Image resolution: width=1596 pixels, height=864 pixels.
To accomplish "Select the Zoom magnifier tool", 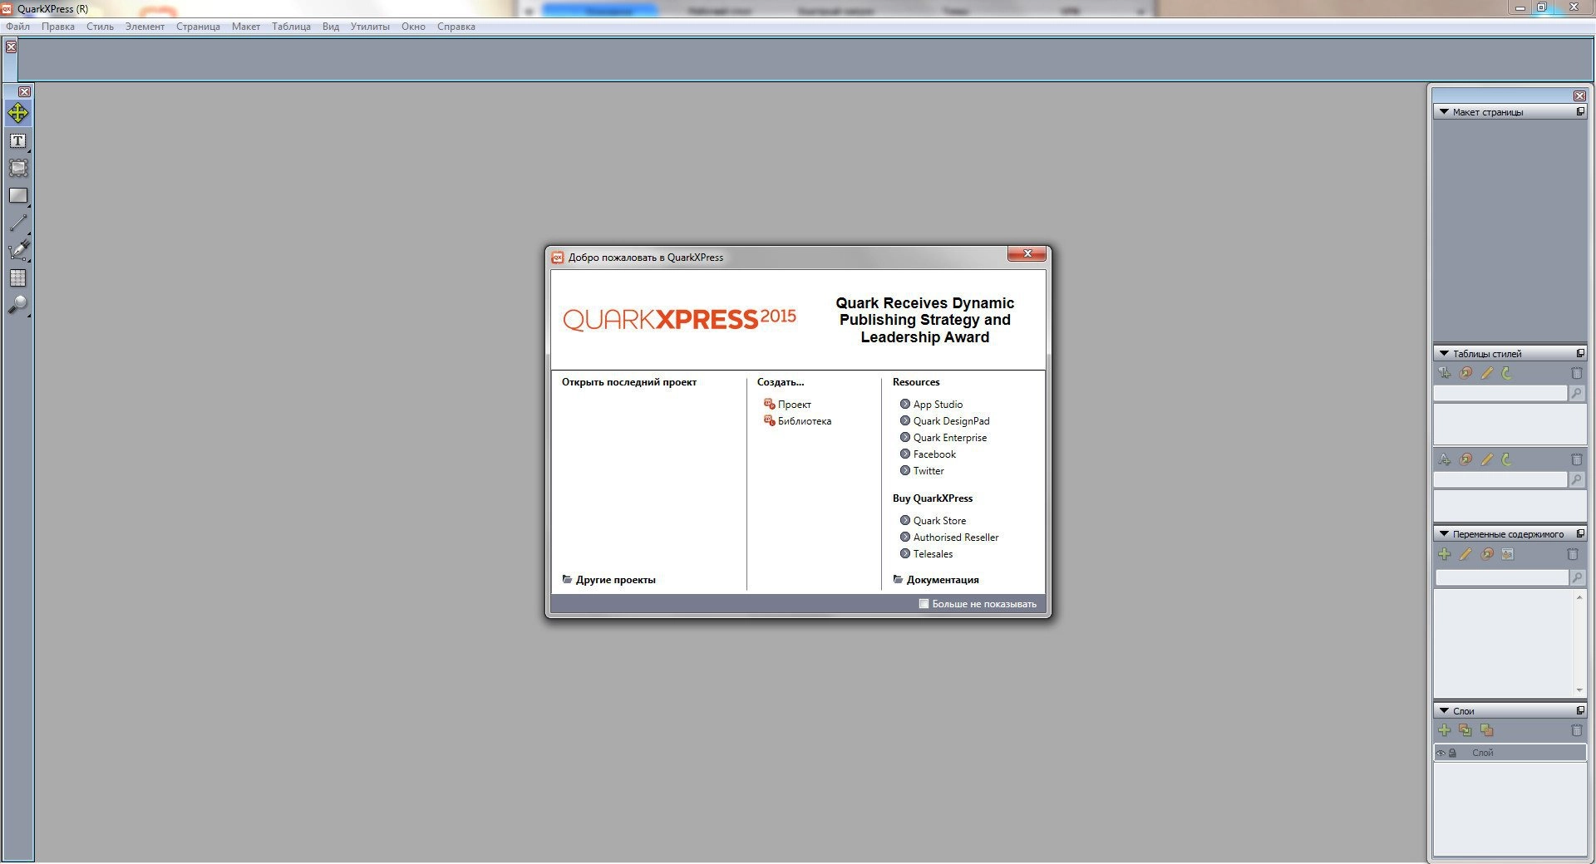I will pos(17,305).
